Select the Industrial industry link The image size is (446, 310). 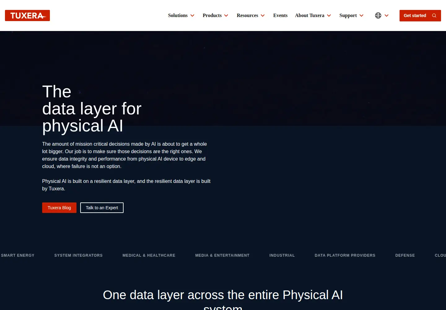point(282,255)
